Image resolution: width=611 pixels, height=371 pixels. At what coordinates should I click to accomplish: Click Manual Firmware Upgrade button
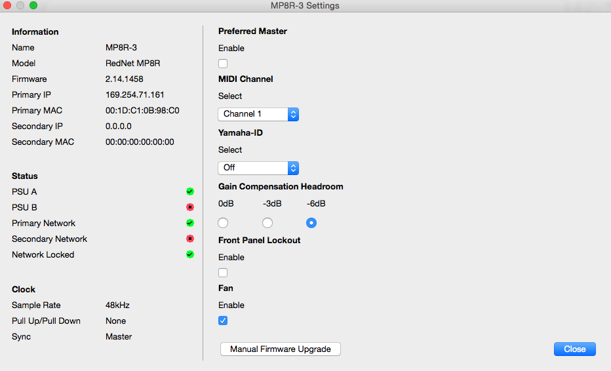click(x=281, y=349)
